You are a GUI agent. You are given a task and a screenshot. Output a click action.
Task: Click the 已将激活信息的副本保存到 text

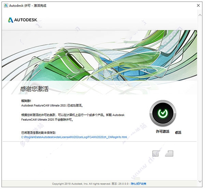[39, 133]
